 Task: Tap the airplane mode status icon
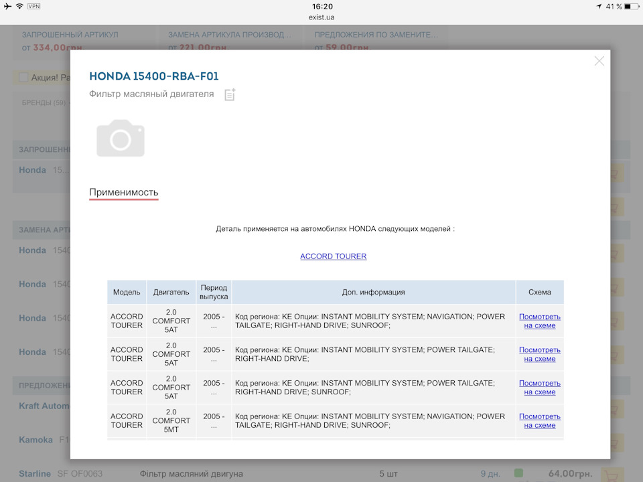point(7,6)
